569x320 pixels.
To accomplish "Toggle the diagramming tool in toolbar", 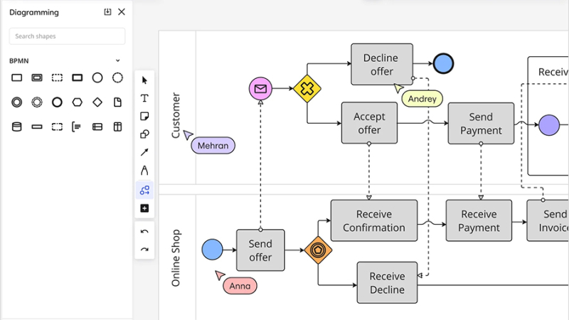I will point(144,190).
